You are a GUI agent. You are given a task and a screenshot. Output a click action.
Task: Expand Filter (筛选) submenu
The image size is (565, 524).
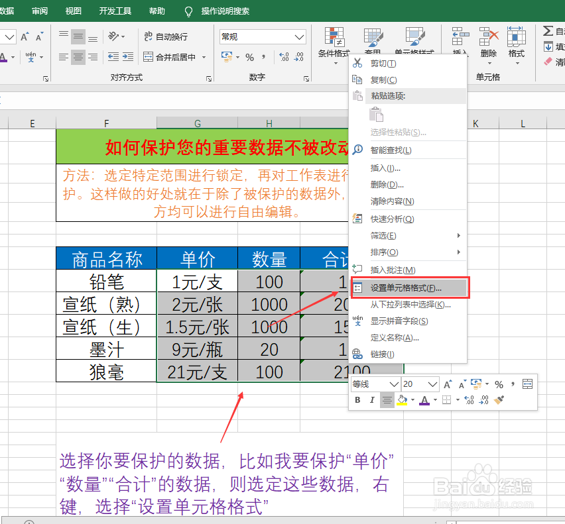[408, 236]
